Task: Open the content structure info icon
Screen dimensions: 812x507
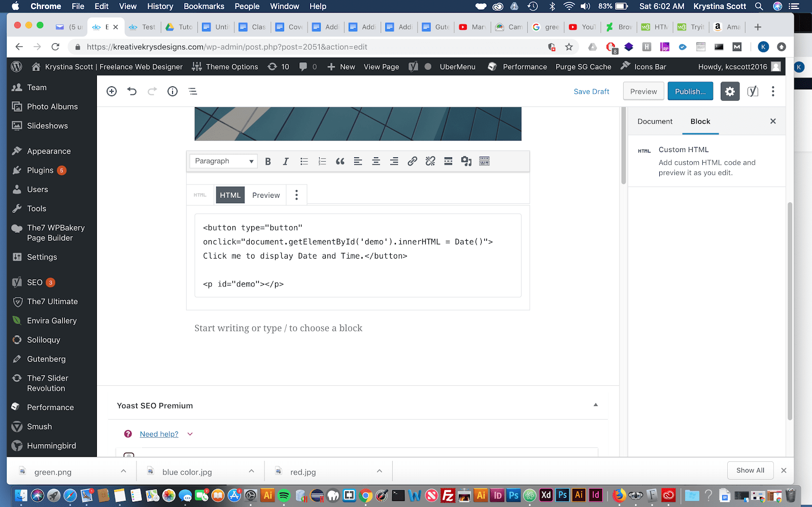Action: (x=172, y=91)
